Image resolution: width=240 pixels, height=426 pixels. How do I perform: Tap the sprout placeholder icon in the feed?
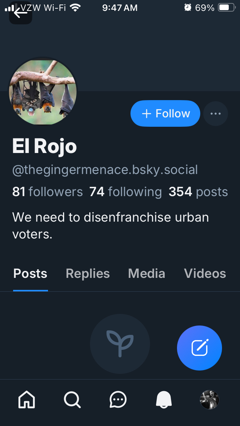pyautogui.click(x=120, y=344)
